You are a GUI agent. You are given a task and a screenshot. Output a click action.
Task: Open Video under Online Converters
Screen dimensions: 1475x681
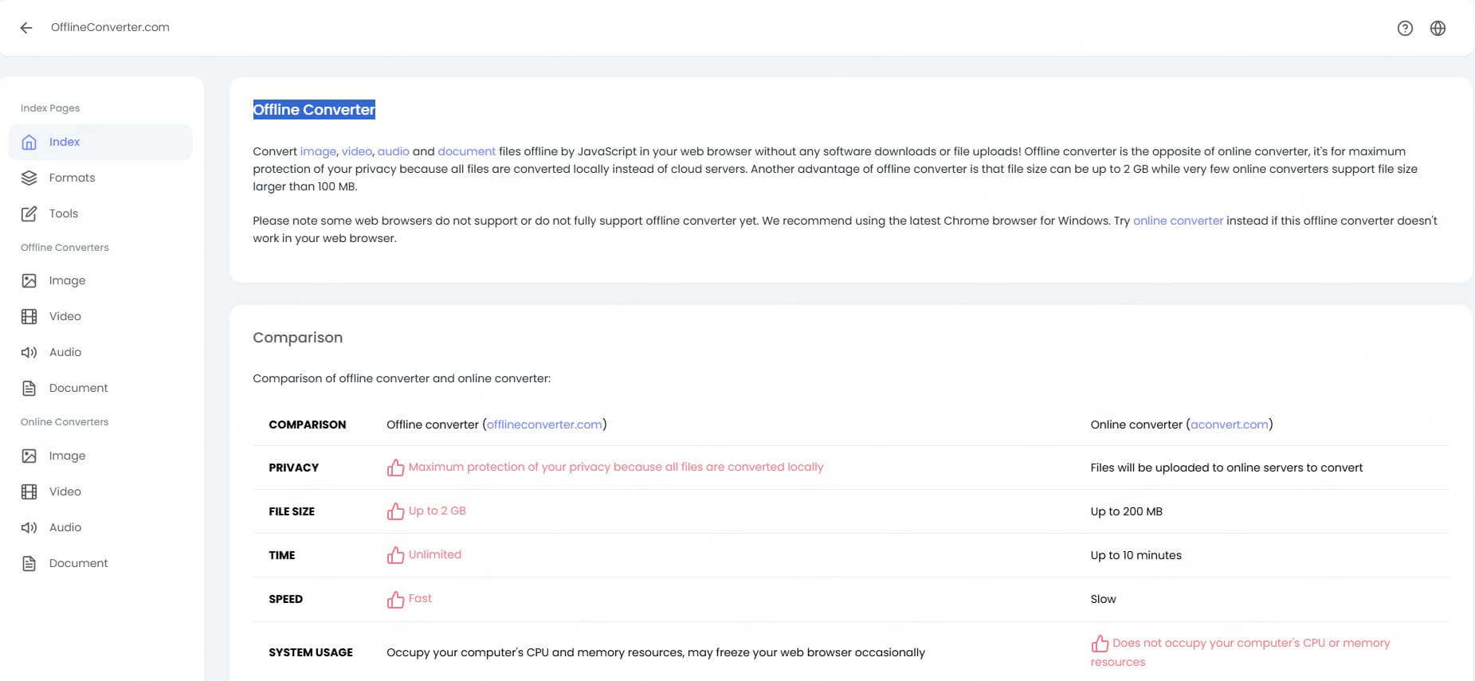100,491
